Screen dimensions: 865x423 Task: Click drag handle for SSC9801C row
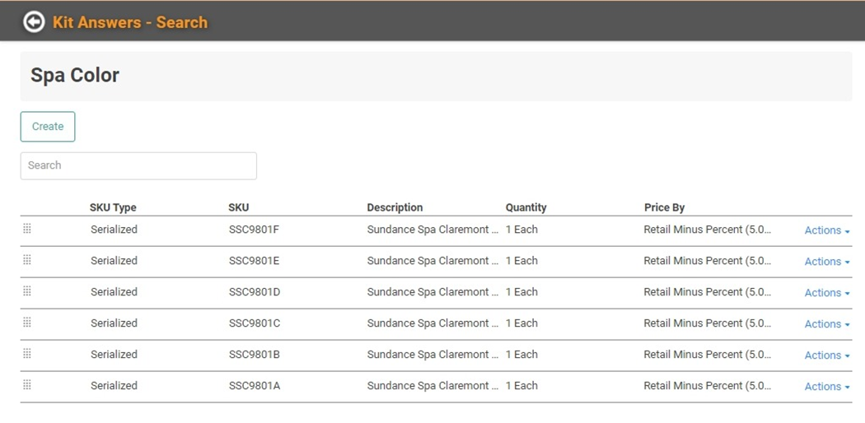[27, 323]
